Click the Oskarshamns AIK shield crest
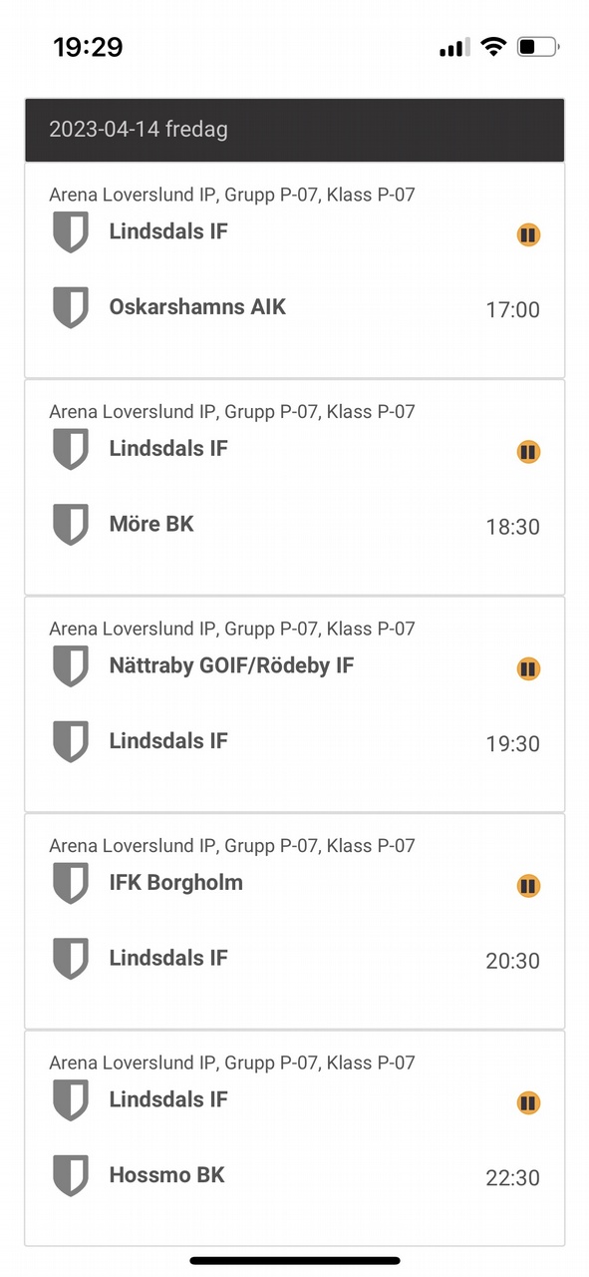This screenshot has width=589, height=1277. click(71, 307)
